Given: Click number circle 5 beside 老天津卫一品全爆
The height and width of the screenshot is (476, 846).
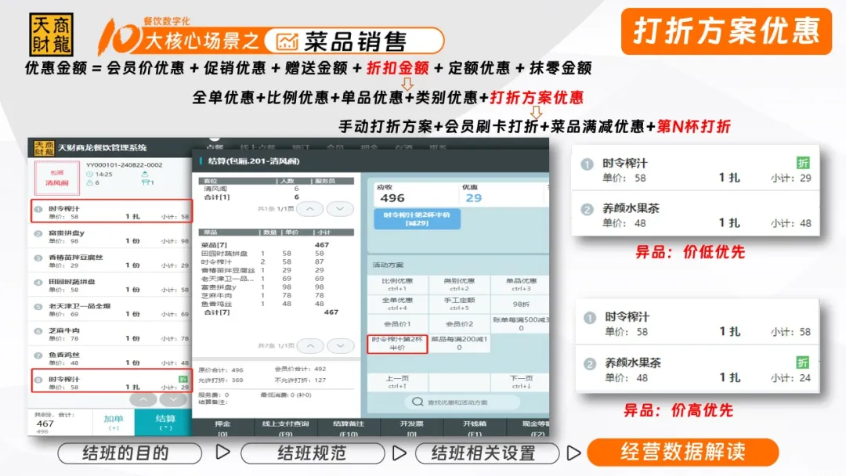Looking at the screenshot, I should coord(38,306).
